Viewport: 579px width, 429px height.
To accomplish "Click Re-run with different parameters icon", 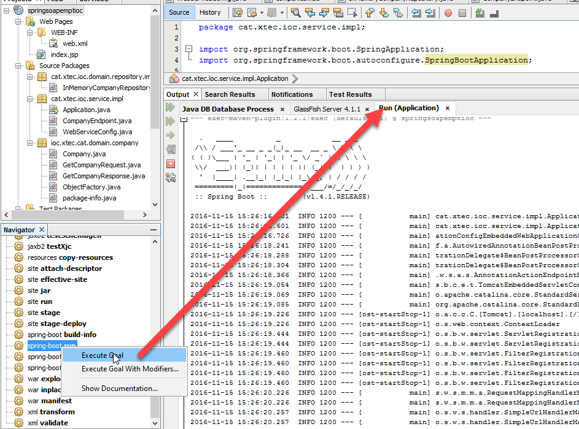I will [x=170, y=121].
